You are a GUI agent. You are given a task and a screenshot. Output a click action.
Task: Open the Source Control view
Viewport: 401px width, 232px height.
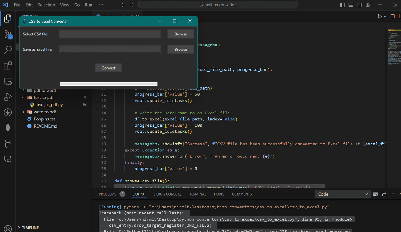8,34
